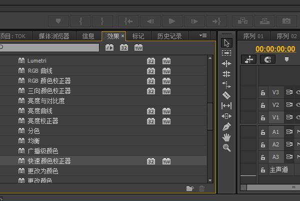Select the A1 track target
This screenshot has height=201, width=300.
tap(275, 132)
